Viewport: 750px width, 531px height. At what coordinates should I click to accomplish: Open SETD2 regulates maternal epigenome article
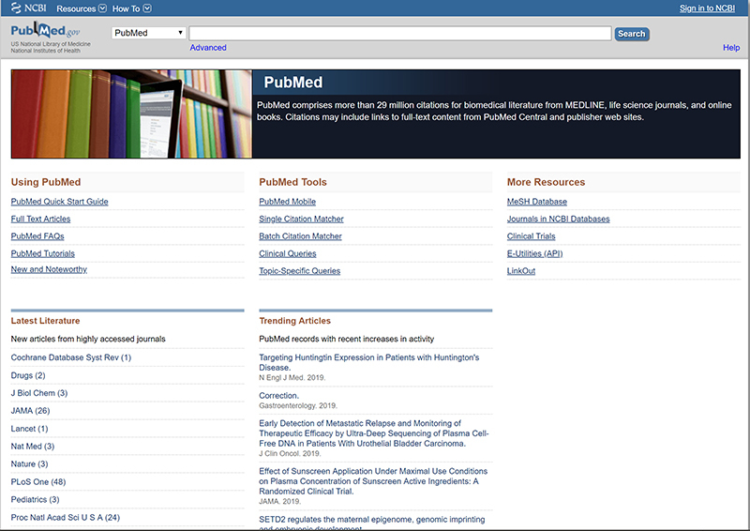pos(371,523)
